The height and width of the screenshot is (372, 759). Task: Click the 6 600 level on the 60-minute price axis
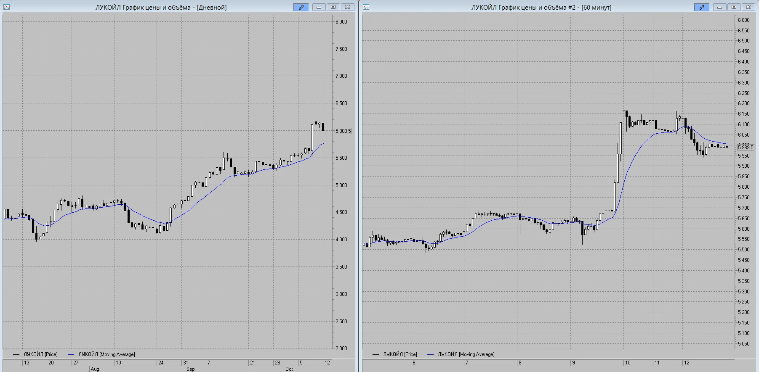point(743,20)
